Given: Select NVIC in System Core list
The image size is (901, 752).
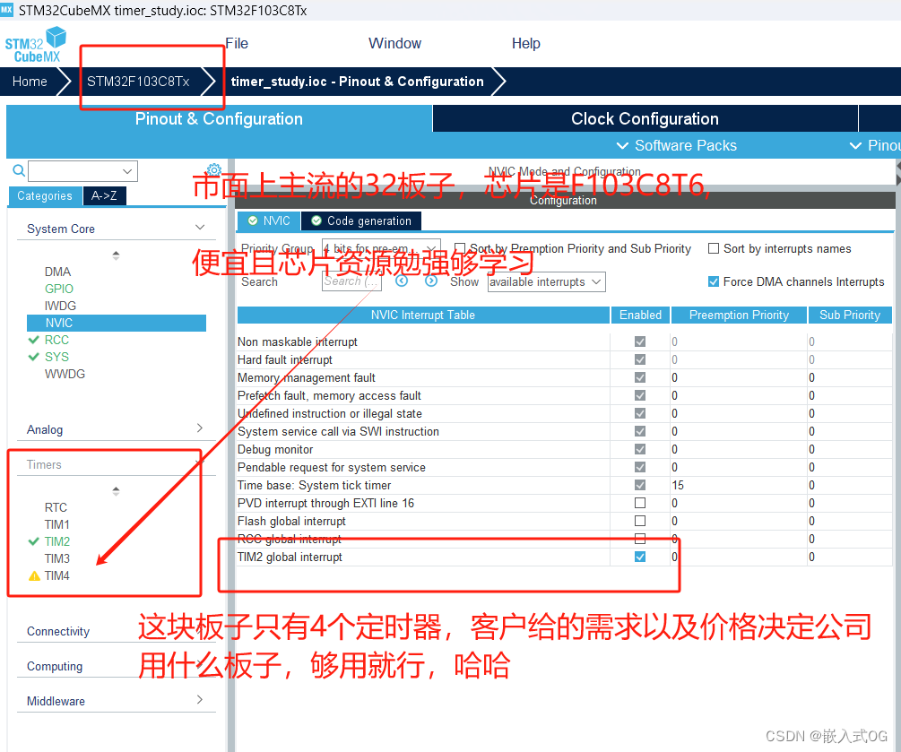Looking at the screenshot, I should pyautogui.click(x=117, y=323).
